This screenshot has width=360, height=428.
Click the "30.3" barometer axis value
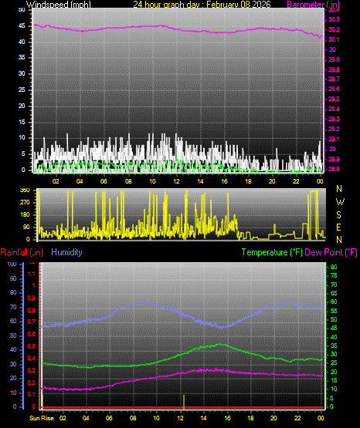pos(334,19)
